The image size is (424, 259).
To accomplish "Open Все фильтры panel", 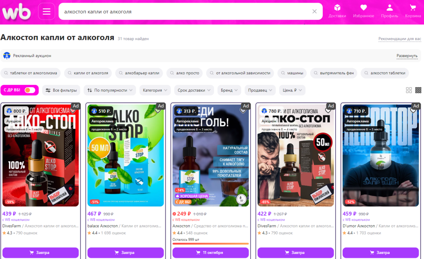I will tap(61, 90).
